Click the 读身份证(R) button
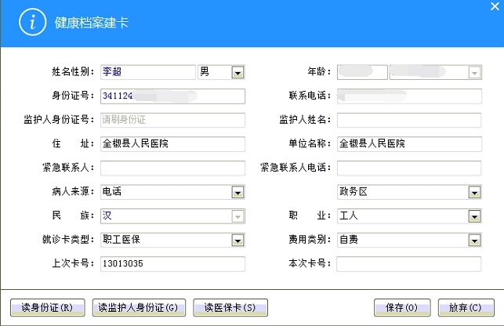Image resolution: width=504 pixels, height=326 pixels. click(x=48, y=308)
